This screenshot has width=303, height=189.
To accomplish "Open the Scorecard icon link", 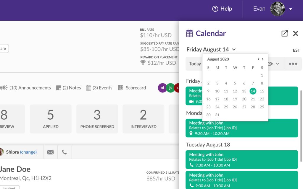I will [120, 88].
